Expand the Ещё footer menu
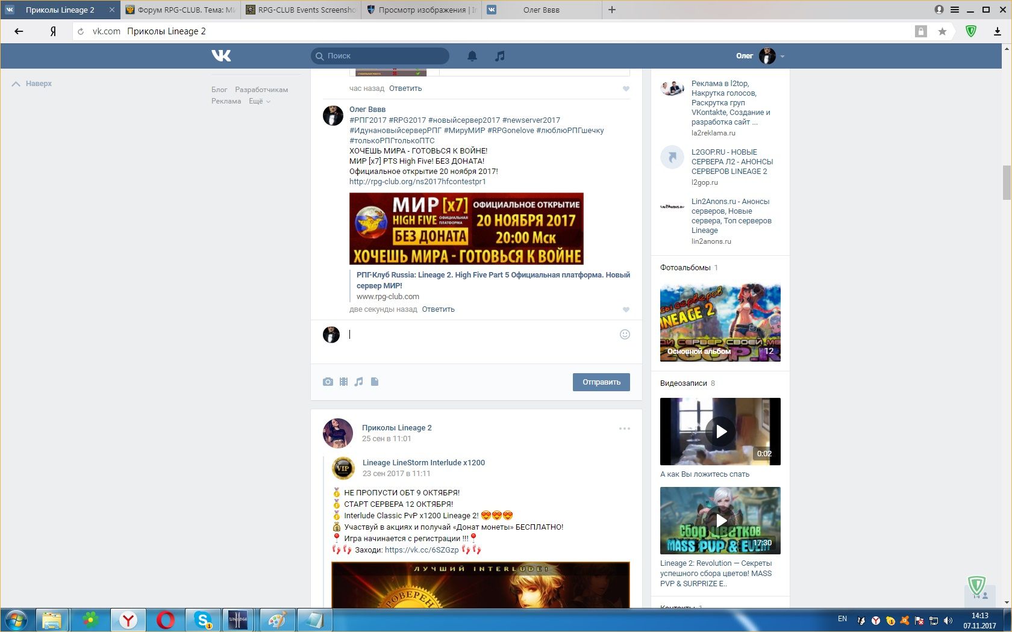1012x632 pixels. coord(260,101)
